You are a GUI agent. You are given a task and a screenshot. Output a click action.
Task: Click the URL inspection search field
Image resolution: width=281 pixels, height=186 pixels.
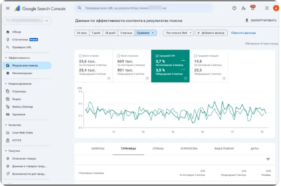[x=143, y=8]
